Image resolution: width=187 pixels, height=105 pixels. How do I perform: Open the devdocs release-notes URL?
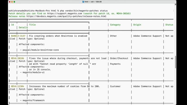(66, 16)
